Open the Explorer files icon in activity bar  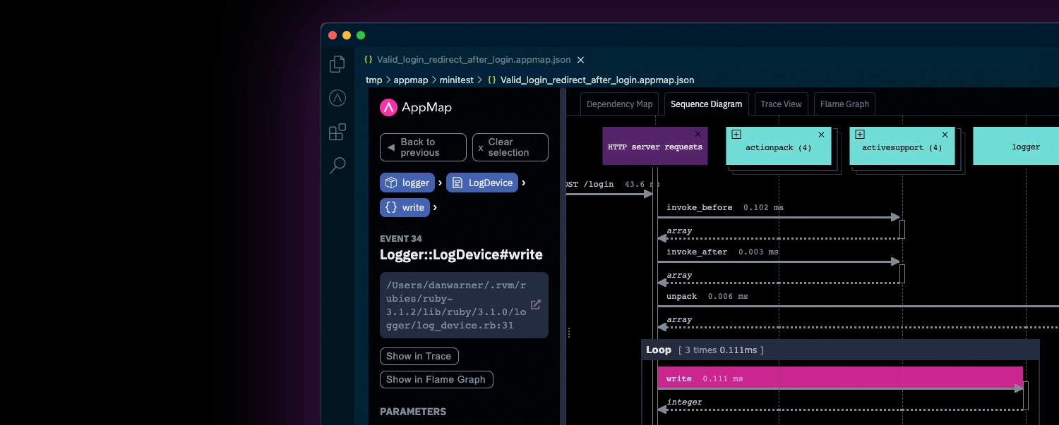(x=337, y=64)
